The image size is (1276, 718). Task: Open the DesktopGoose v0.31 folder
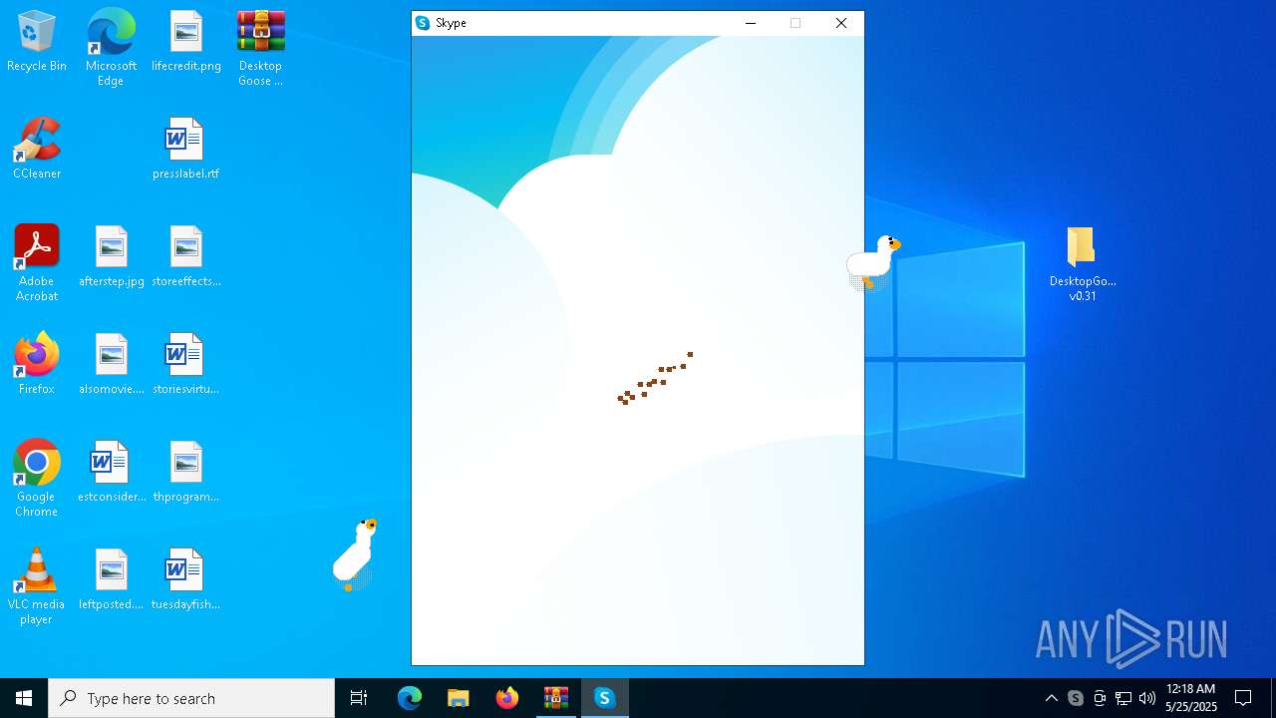tap(1083, 263)
